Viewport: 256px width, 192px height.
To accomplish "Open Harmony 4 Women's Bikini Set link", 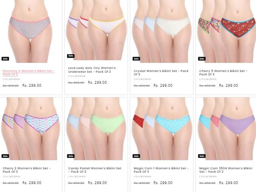I will click(28, 72).
